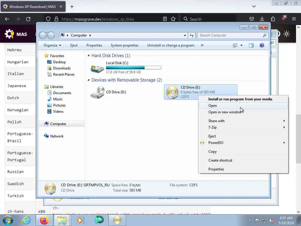Click the tracking protection shield icon
Image resolution: width=301 pixels, height=226 pixels.
[48, 19]
